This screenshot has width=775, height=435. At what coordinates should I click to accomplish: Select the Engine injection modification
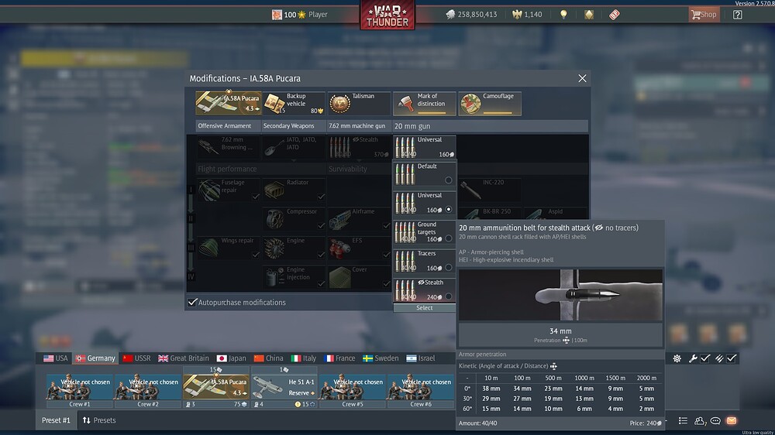[x=293, y=277]
